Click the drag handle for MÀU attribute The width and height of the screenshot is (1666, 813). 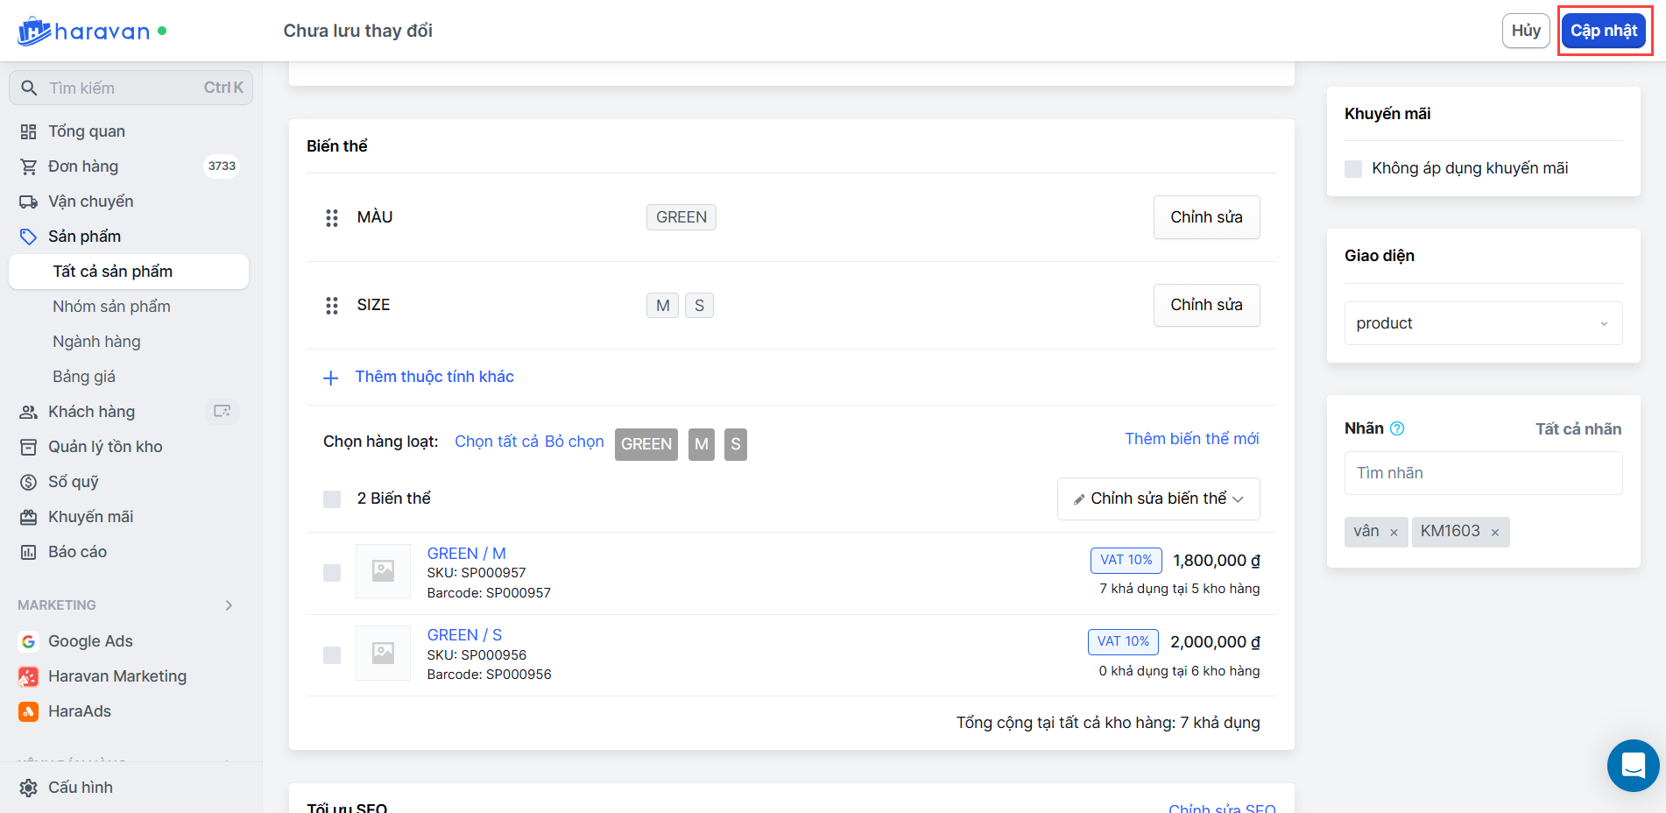pos(332,217)
